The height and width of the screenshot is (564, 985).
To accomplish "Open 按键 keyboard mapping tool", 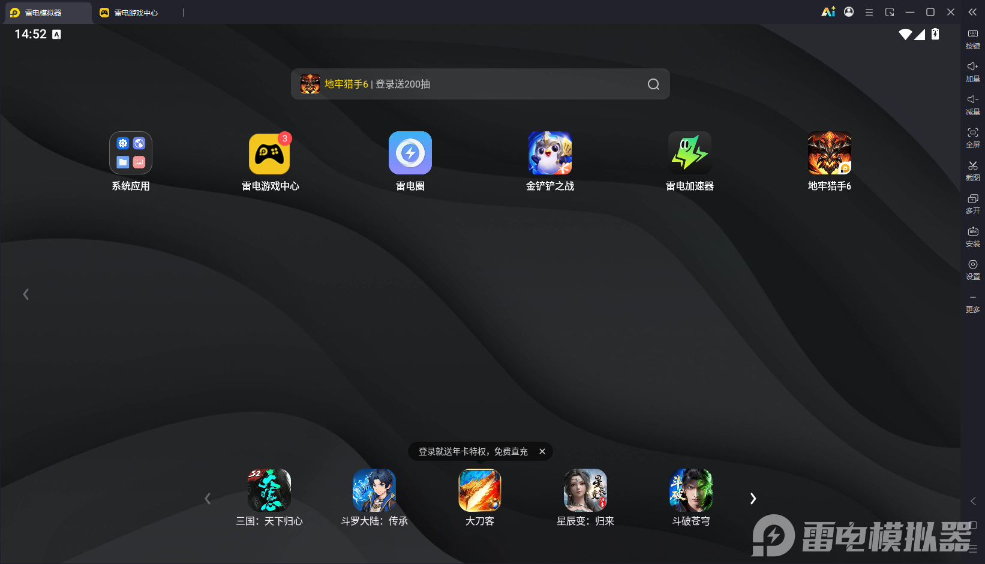I will tap(973, 40).
